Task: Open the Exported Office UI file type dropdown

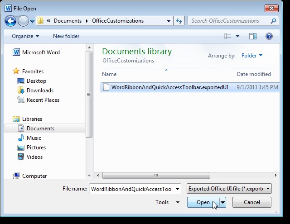Action: [229, 189]
